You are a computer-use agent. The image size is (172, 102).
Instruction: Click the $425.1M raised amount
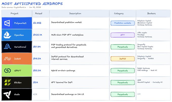(x=37, y=35)
